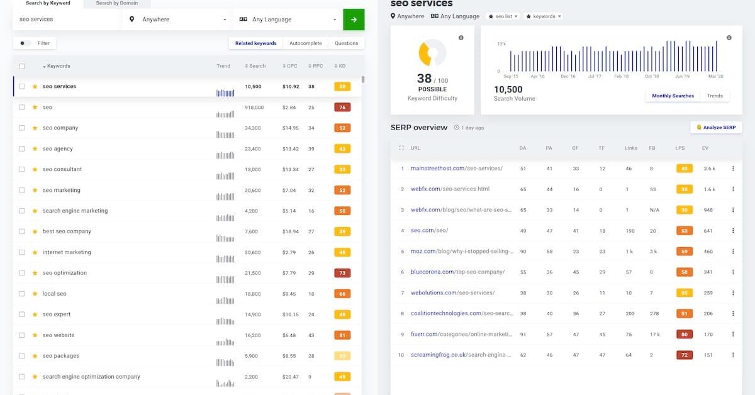This screenshot has height=395, width=755.
Task: Select the Questions tab
Action: pyautogui.click(x=346, y=43)
